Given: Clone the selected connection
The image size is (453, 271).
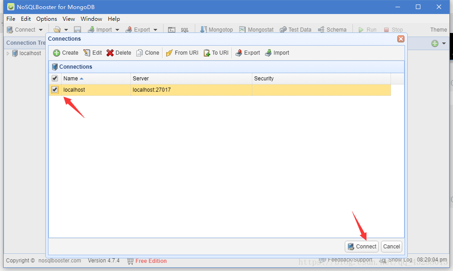Looking at the screenshot, I should pyautogui.click(x=148, y=53).
